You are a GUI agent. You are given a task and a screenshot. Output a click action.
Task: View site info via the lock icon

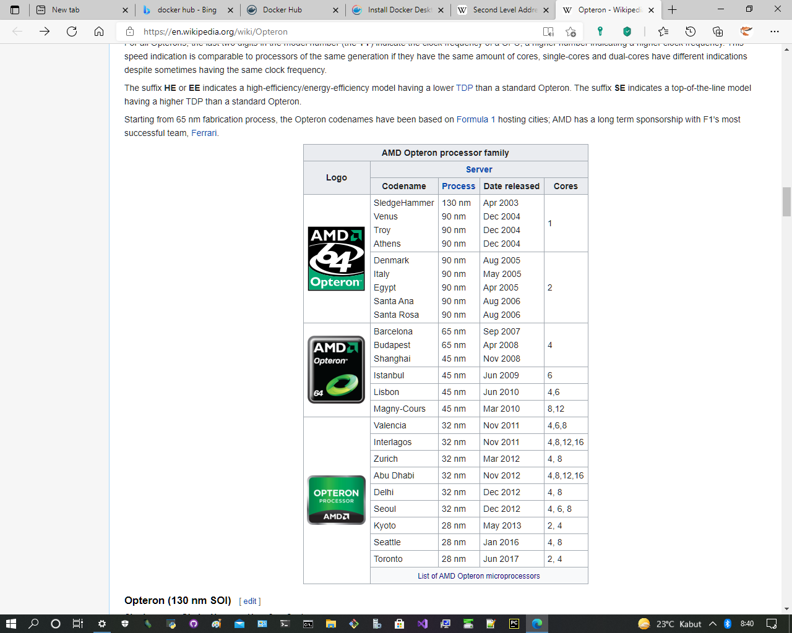pyautogui.click(x=129, y=32)
